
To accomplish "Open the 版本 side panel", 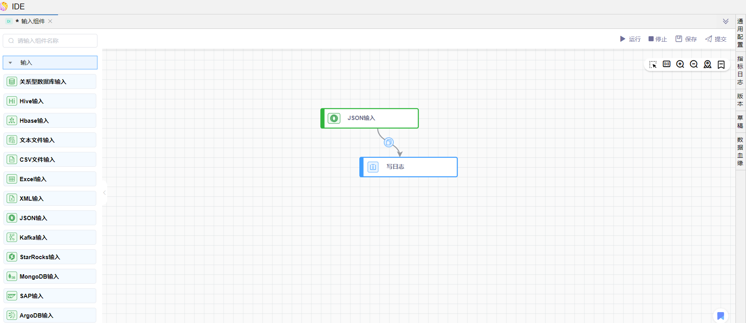I will tap(740, 100).
